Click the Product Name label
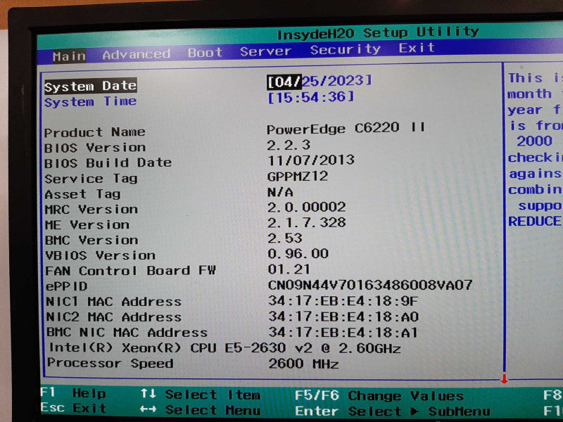 [95, 132]
